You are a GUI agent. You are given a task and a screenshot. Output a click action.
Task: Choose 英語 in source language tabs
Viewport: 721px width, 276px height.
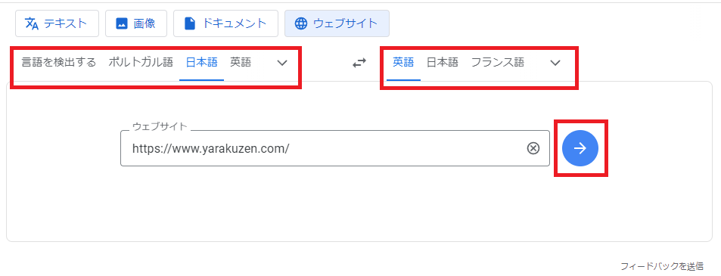(x=241, y=63)
